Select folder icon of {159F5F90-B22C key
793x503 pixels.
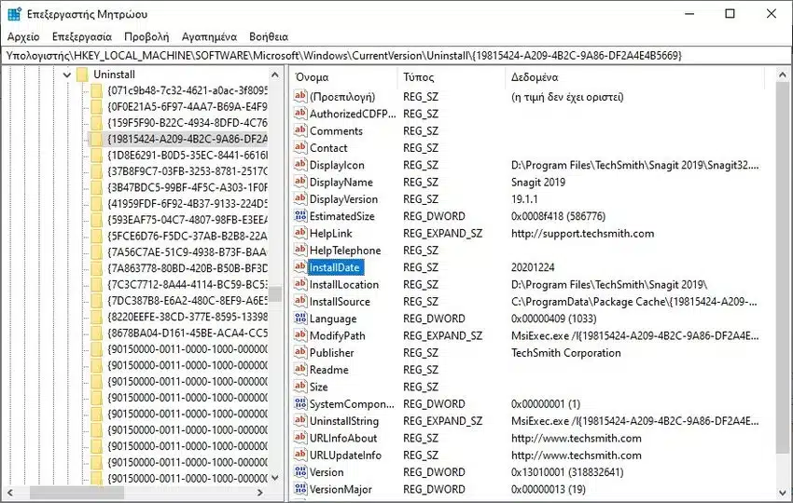click(x=97, y=123)
